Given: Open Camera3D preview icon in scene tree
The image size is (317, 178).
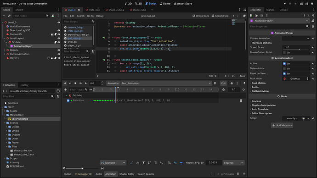Looking at the screenshot, I should click(52, 34).
